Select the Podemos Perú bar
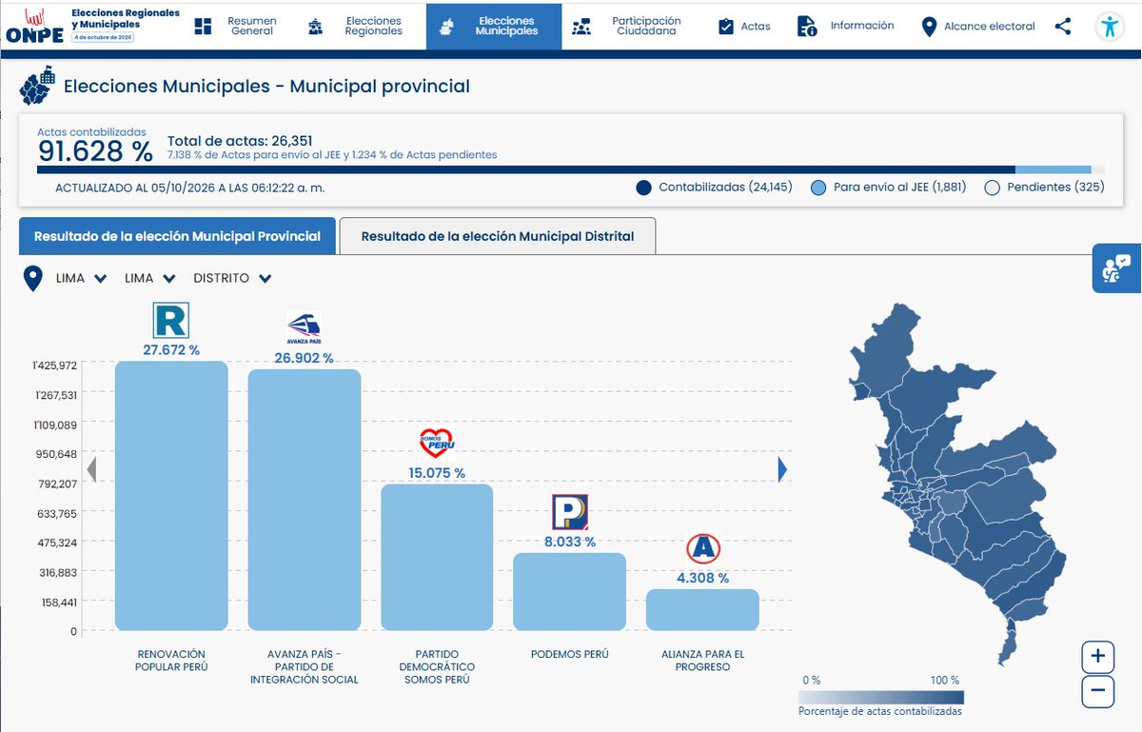This screenshot has width=1142, height=732. pos(570,591)
